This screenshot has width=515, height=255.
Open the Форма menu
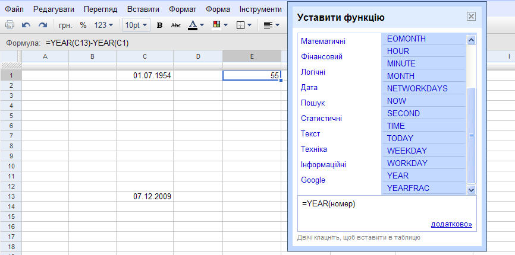[x=218, y=9]
